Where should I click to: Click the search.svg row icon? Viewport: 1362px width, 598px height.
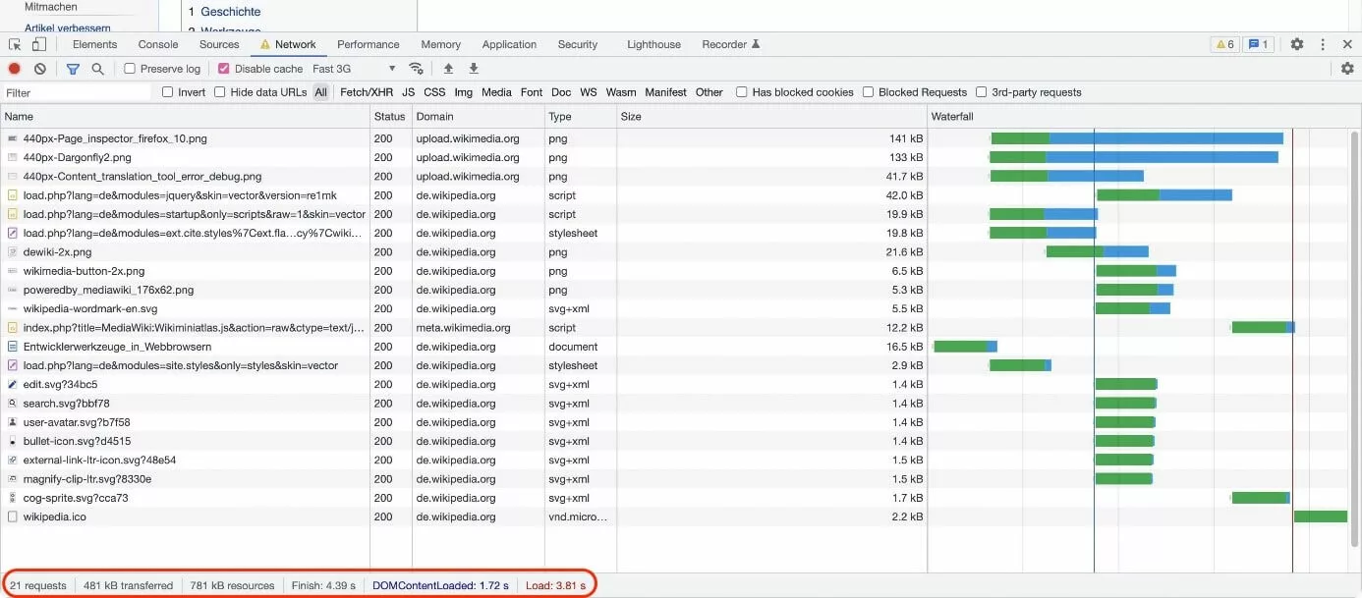[13, 404]
